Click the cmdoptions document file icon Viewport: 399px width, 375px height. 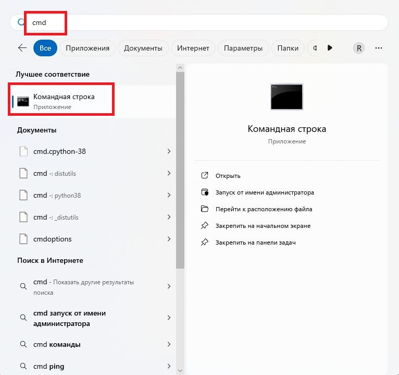[23, 239]
